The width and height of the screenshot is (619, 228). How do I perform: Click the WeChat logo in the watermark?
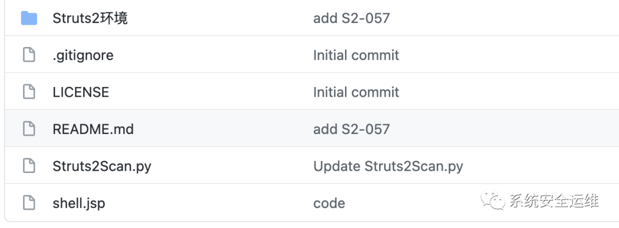pos(493,201)
